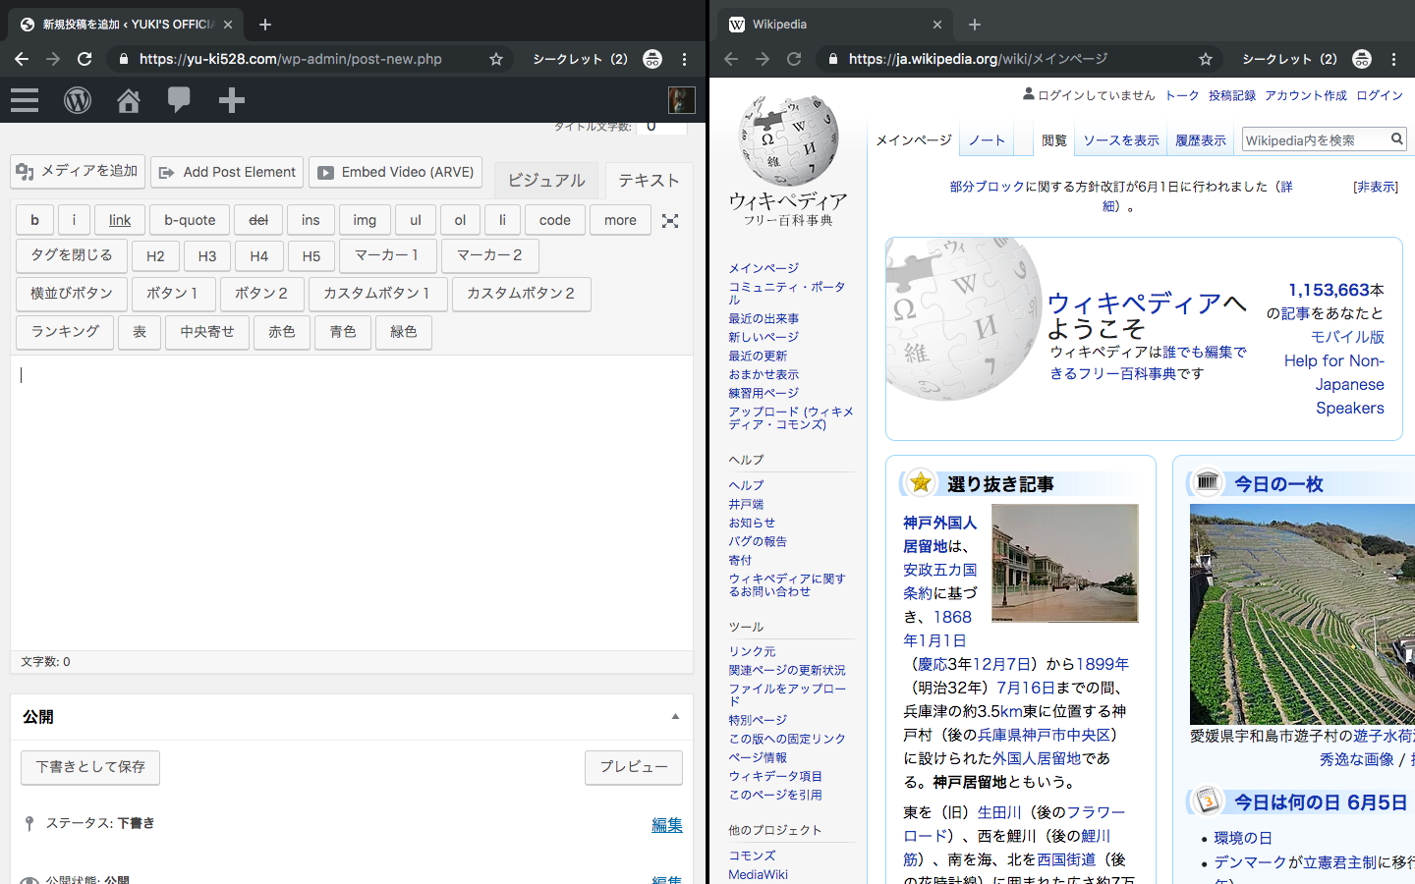Open a new tab in the WordPress window

point(265,25)
